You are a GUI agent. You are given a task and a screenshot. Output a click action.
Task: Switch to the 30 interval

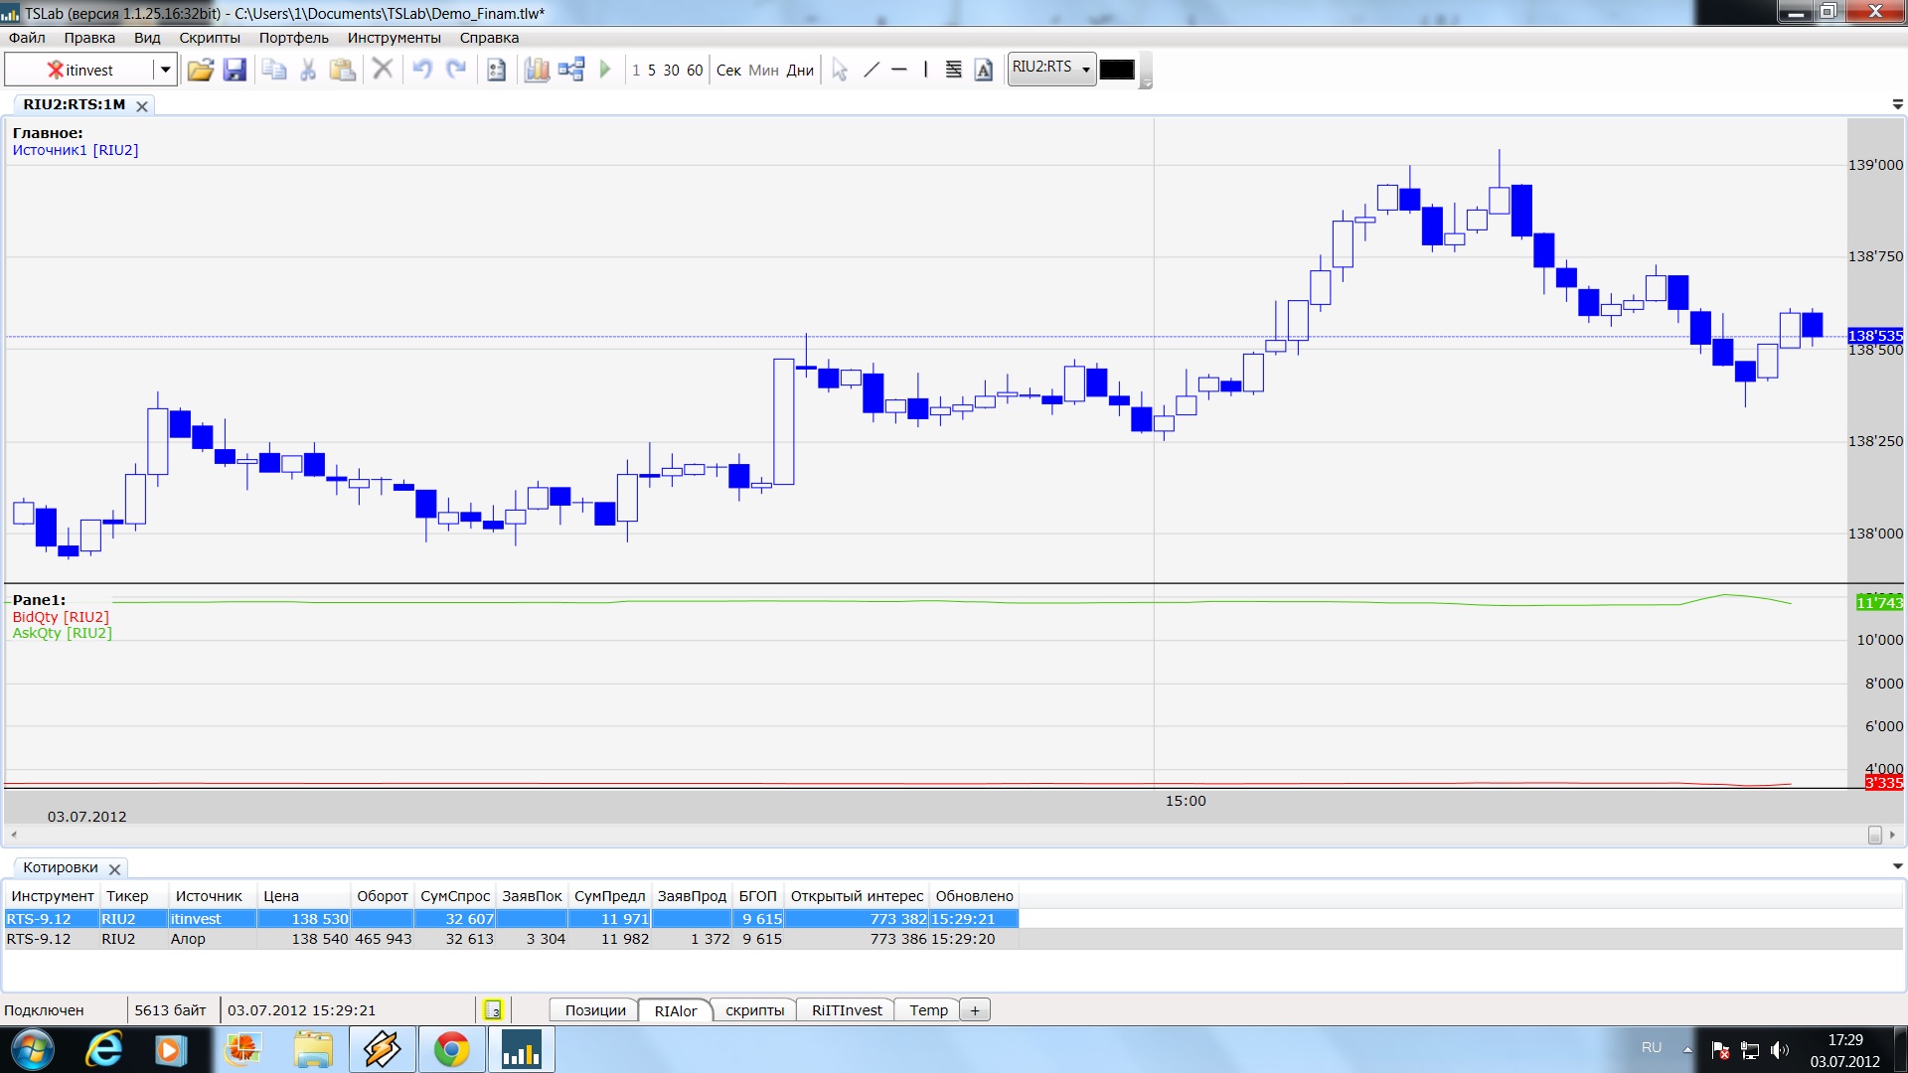pos(672,71)
